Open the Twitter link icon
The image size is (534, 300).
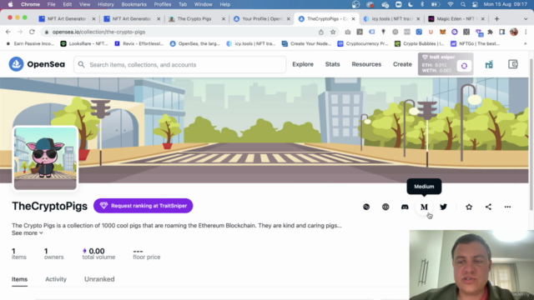pos(443,207)
